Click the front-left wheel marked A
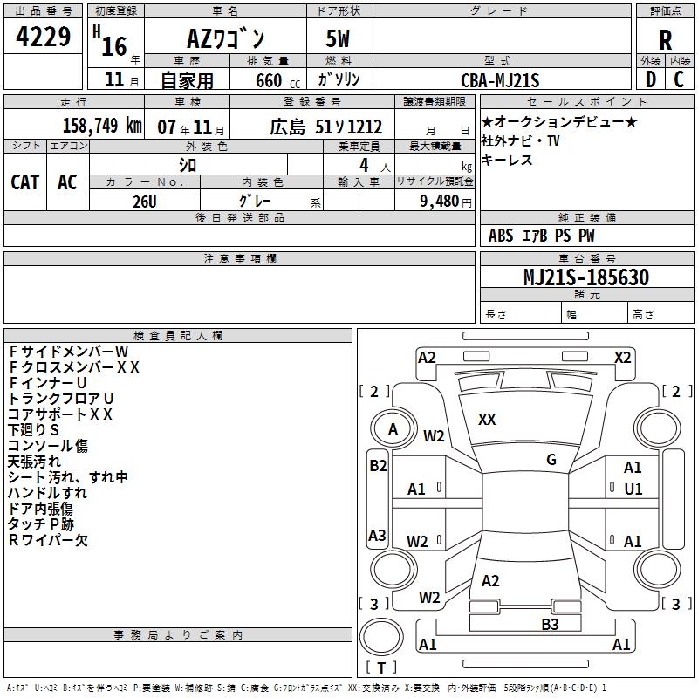This screenshot has height=698, width=698. (x=393, y=429)
